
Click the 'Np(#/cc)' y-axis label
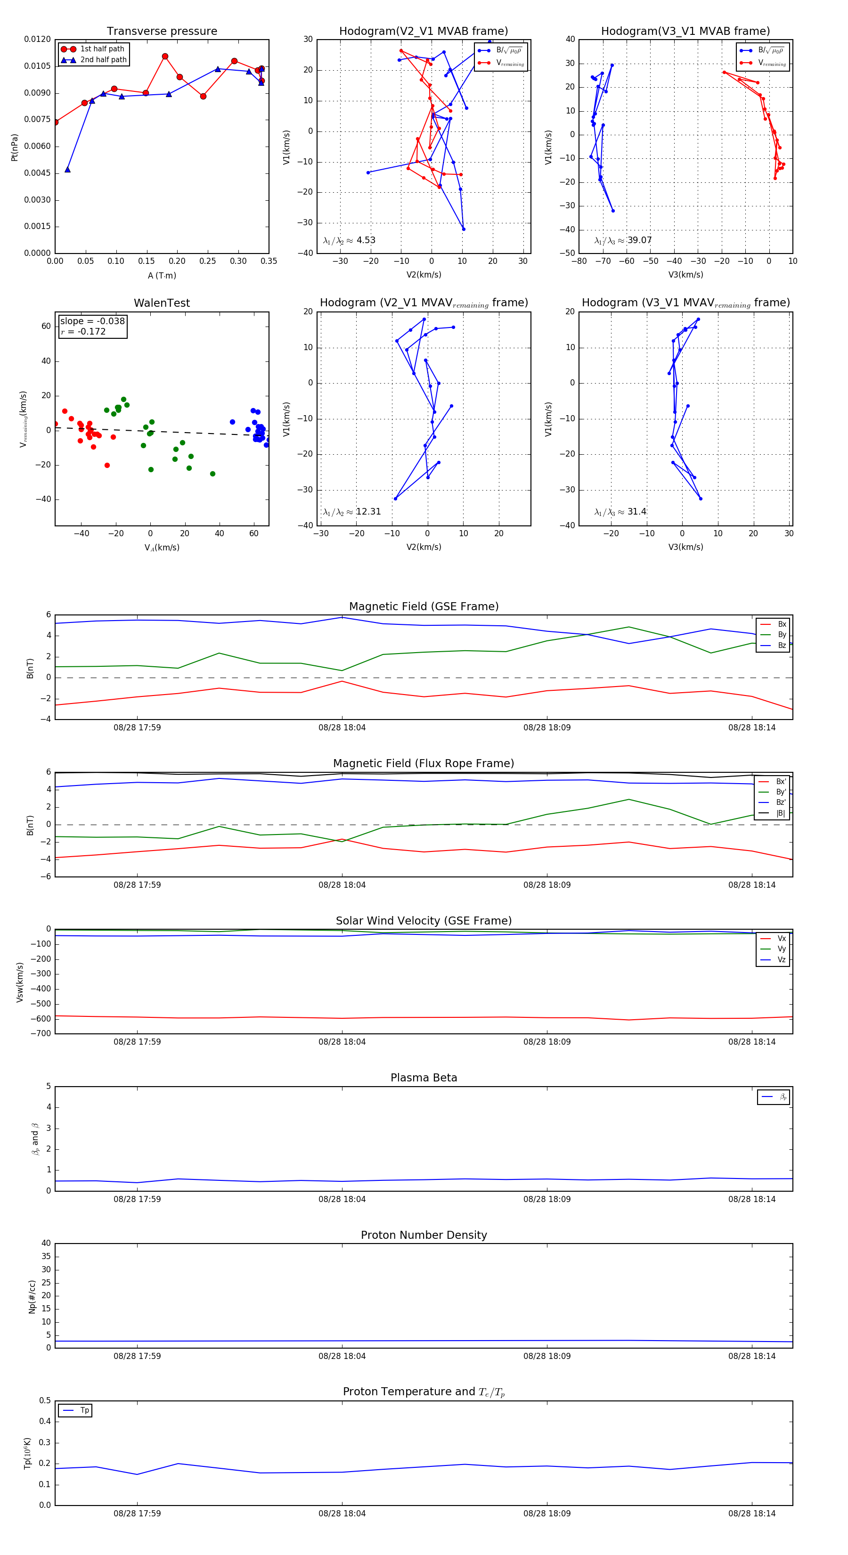tap(32, 1297)
